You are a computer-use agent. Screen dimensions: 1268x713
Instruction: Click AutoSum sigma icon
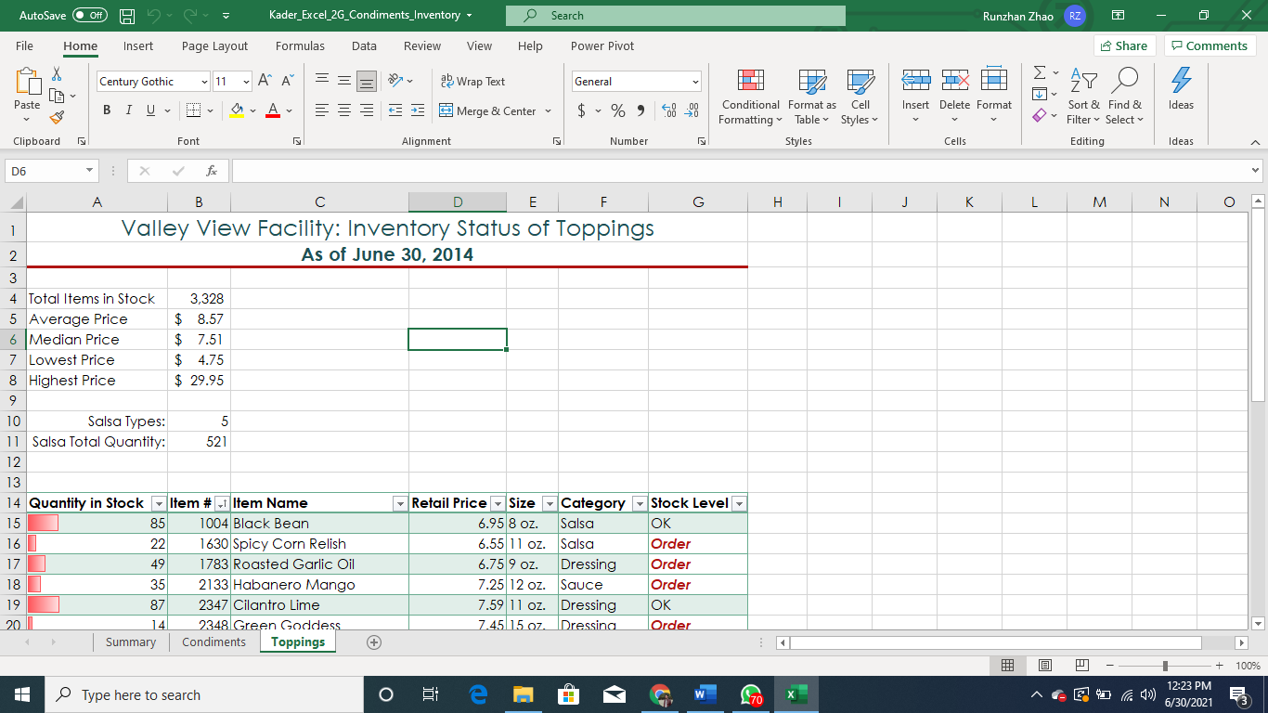1040,73
